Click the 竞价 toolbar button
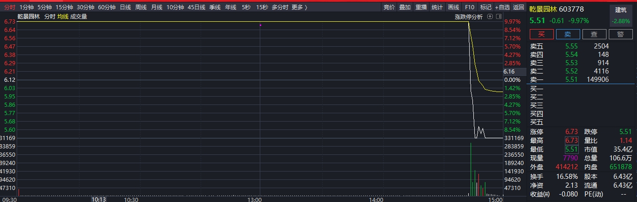637x202 pixels. (389, 7)
